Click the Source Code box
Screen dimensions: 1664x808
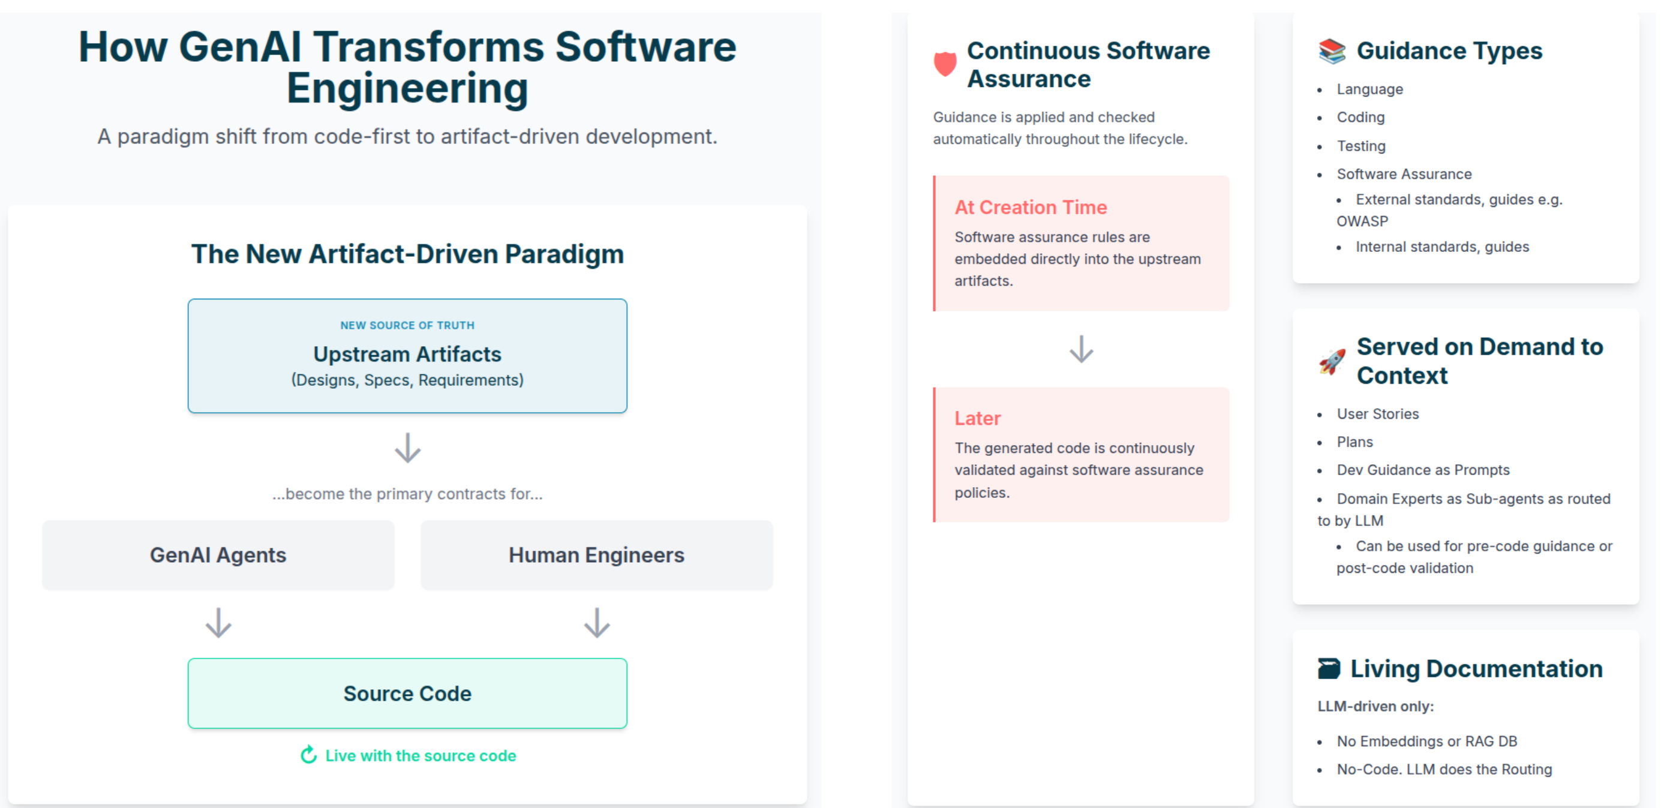pos(407,693)
